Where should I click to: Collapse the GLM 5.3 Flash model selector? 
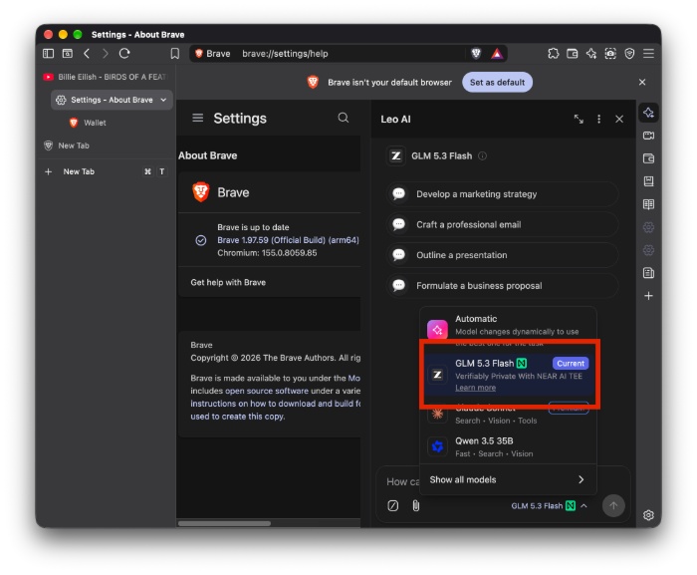coord(550,506)
